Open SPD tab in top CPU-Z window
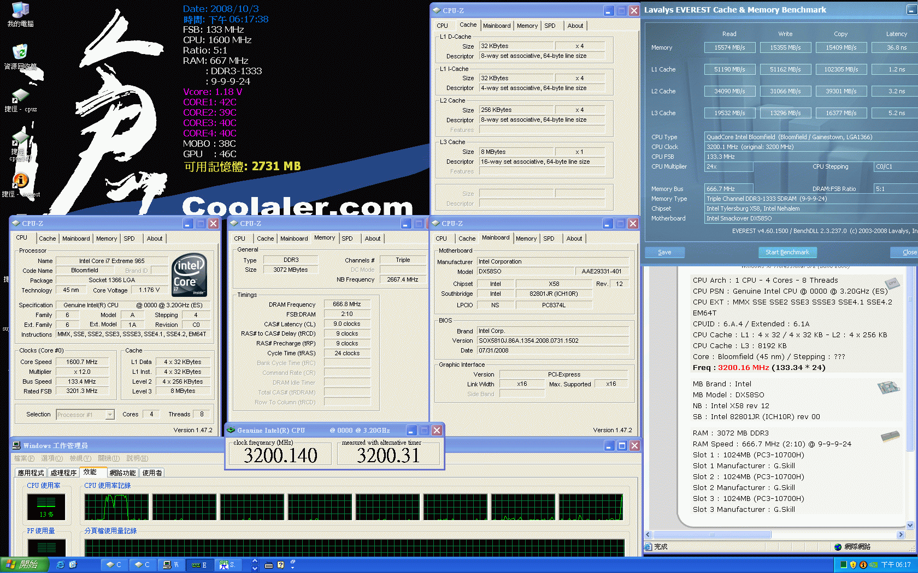This screenshot has height=573, width=918. (x=550, y=26)
